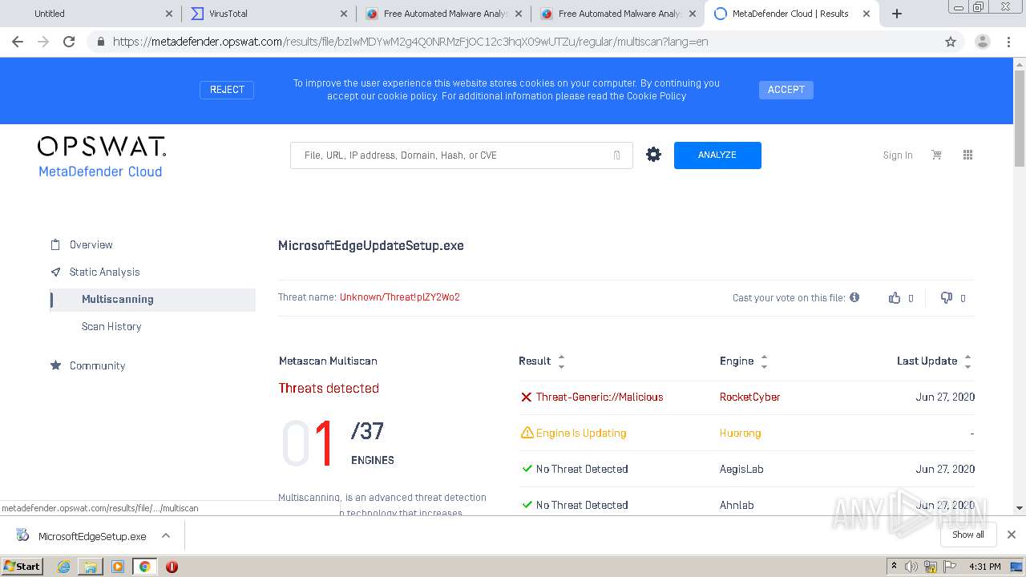Open the shopping cart icon

click(x=936, y=155)
